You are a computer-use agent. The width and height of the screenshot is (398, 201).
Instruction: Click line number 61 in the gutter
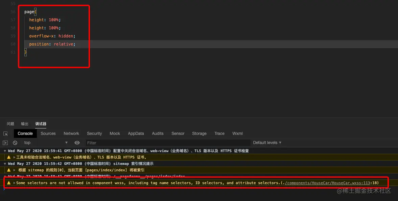[x=13, y=52]
